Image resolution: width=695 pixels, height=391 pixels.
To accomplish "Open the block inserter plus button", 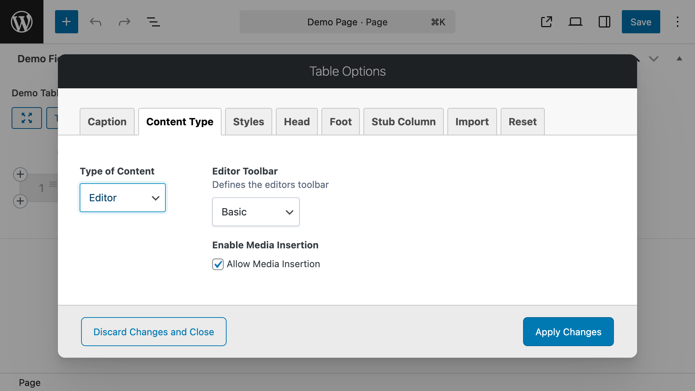I will click(66, 22).
